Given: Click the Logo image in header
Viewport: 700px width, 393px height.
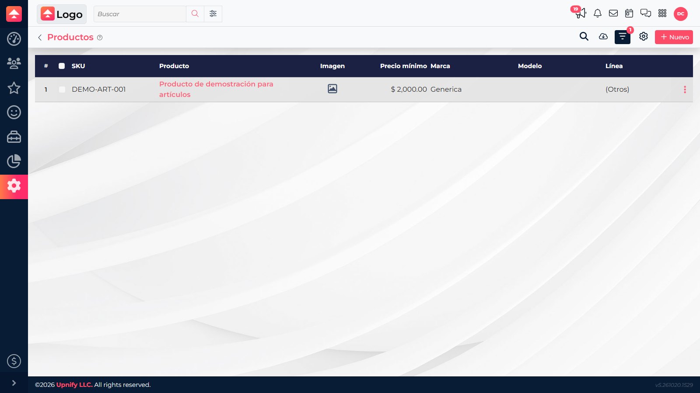Looking at the screenshot, I should coord(62,14).
